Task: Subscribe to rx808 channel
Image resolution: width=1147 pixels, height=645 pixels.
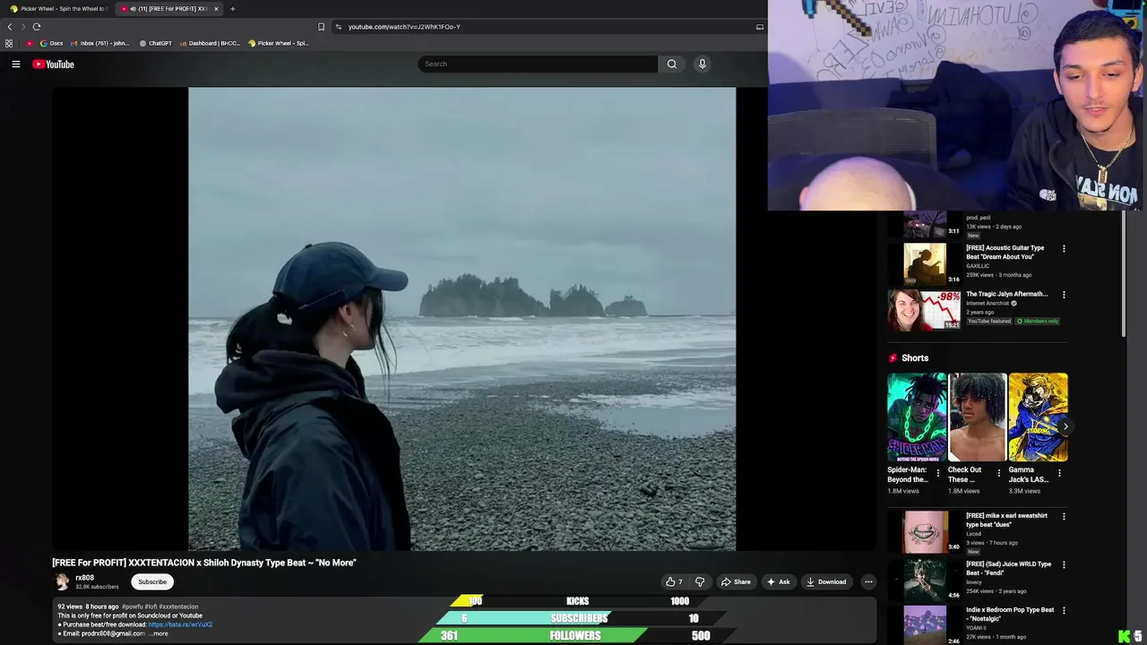Action: pyautogui.click(x=152, y=581)
